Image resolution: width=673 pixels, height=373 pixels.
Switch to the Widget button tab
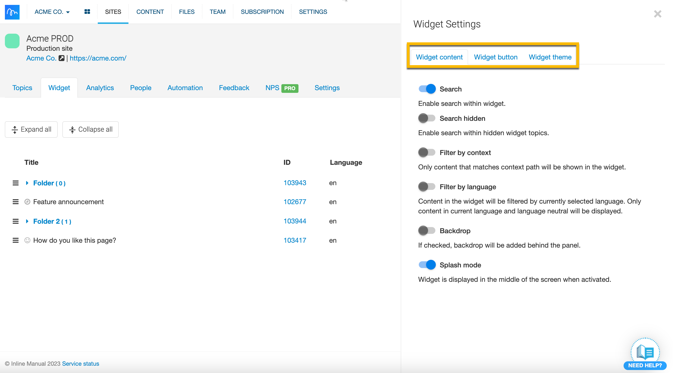pyautogui.click(x=496, y=57)
